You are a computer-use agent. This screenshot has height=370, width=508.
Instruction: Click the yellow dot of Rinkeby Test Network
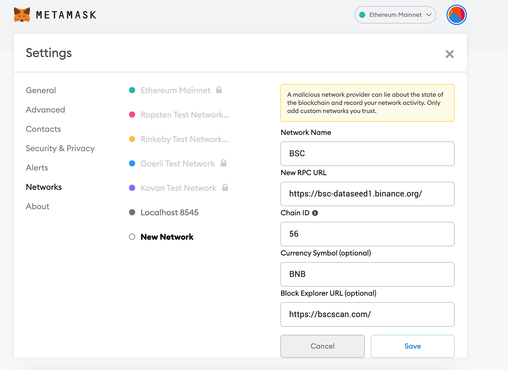pos(132,139)
